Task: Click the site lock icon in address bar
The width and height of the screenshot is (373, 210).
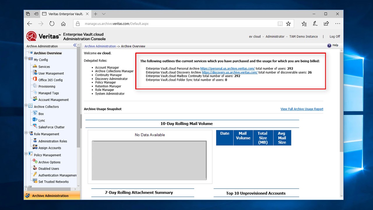Action: [x=78, y=24]
